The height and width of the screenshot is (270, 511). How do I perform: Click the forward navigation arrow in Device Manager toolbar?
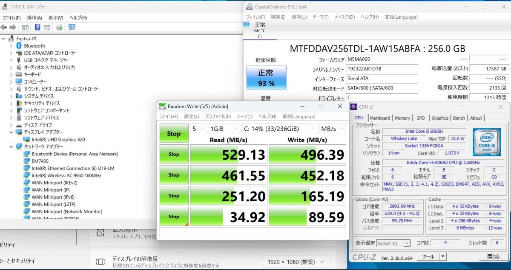[x=12, y=27]
